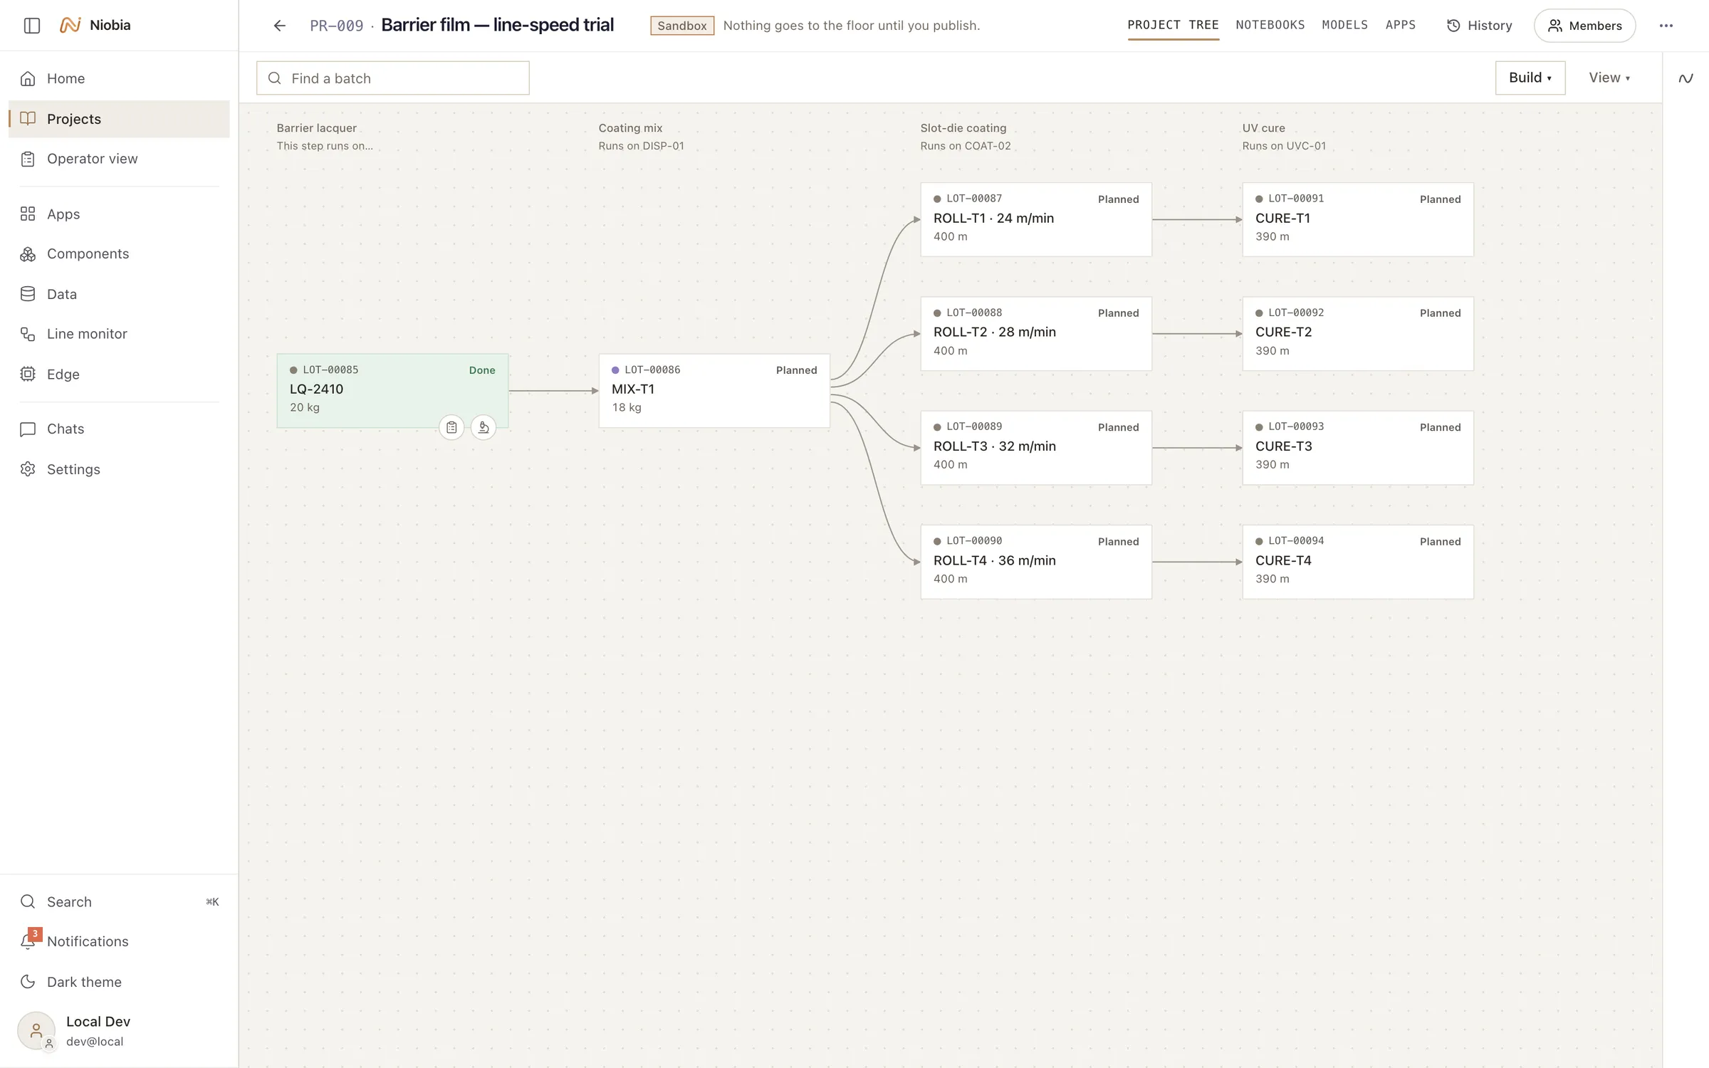This screenshot has height=1068, width=1709.
Task: Select the MIX-T1 batch card
Action: (x=714, y=391)
